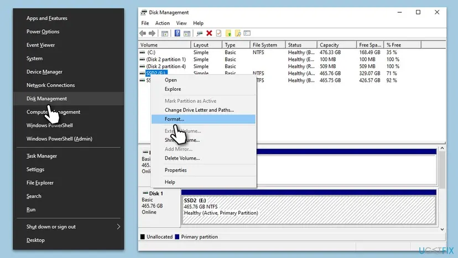Choose Open from the context menu
This screenshot has height=258, width=458.
(x=204, y=80)
